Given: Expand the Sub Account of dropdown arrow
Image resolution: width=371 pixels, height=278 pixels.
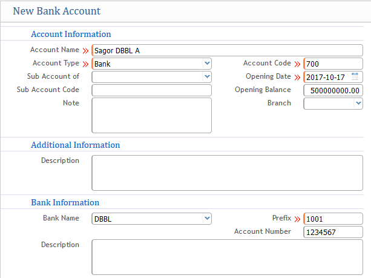Looking at the screenshot, I should 207,77.
